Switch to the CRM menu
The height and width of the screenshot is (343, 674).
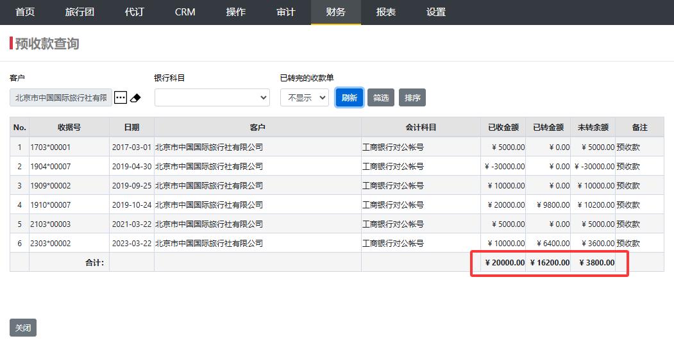click(185, 12)
